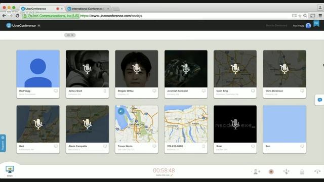The image size is (324, 182).
Task: Click muted microphone on Jeremiah Senkpiel tile
Action: point(186,69)
